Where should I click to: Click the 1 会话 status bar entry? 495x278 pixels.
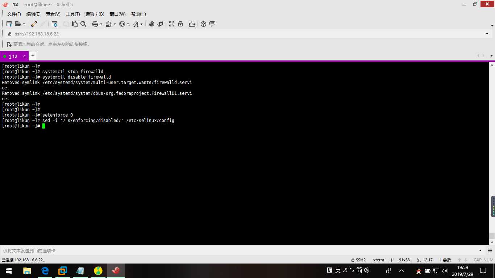(445, 260)
